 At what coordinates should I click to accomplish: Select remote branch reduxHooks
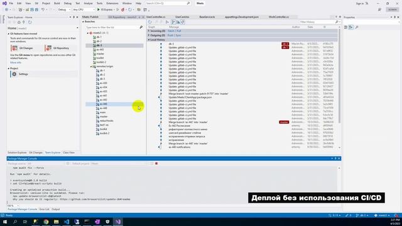pos(106,121)
